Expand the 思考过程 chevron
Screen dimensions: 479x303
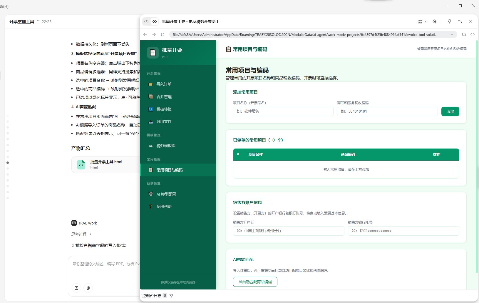(x=91, y=234)
